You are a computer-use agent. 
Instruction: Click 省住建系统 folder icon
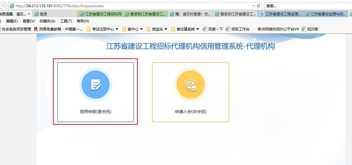pyautogui.click(x=173, y=29)
